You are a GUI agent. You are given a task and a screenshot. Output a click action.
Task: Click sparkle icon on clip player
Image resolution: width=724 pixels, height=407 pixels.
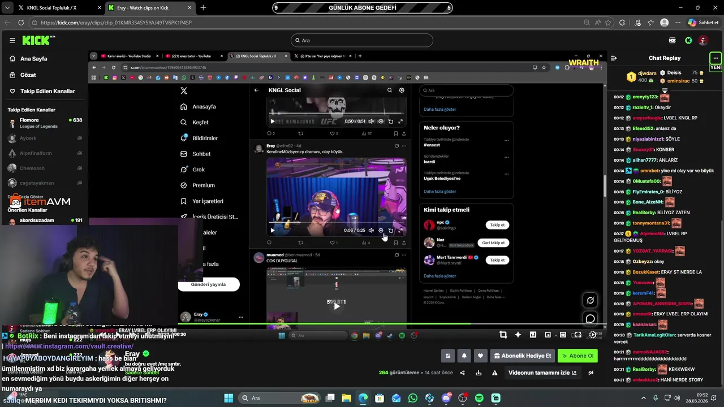click(x=518, y=335)
